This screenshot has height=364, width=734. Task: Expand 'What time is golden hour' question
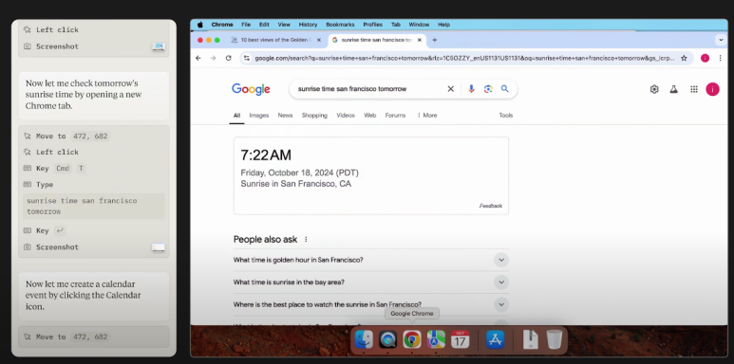coord(501,261)
